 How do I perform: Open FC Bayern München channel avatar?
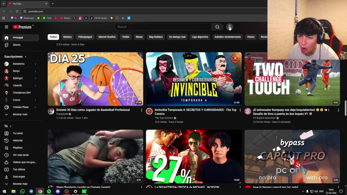point(248,111)
